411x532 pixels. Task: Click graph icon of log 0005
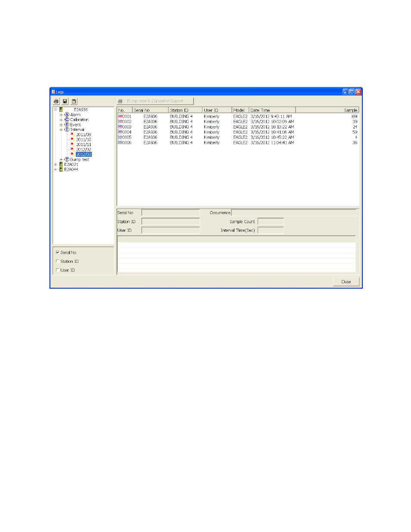point(120,137)
